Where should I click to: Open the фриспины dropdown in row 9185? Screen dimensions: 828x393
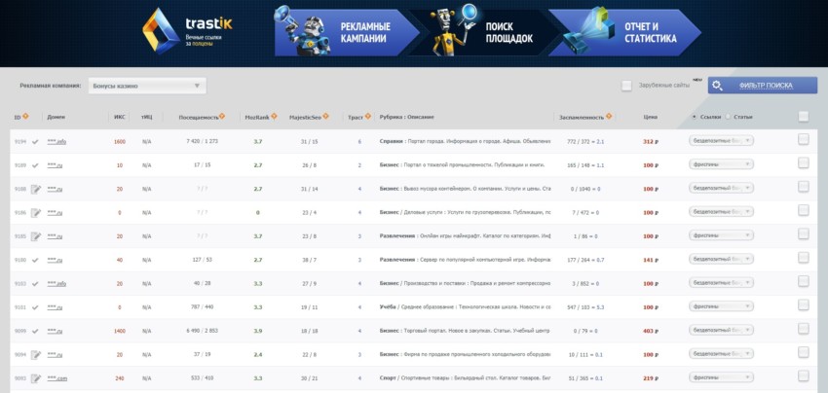[721, 235]
